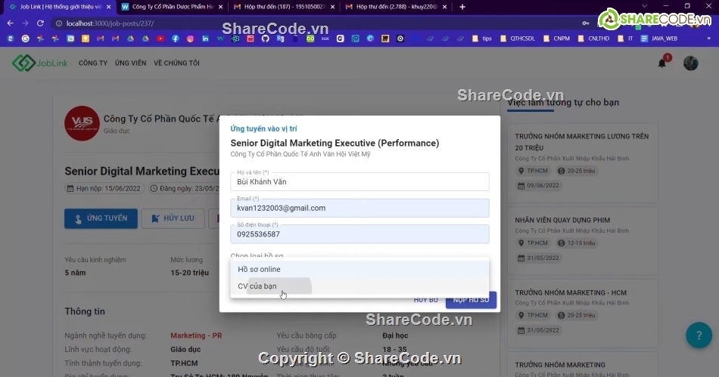Open a new browser tab with plus icon
This screenshot has width=719, height=377.
tap(462, 7)
